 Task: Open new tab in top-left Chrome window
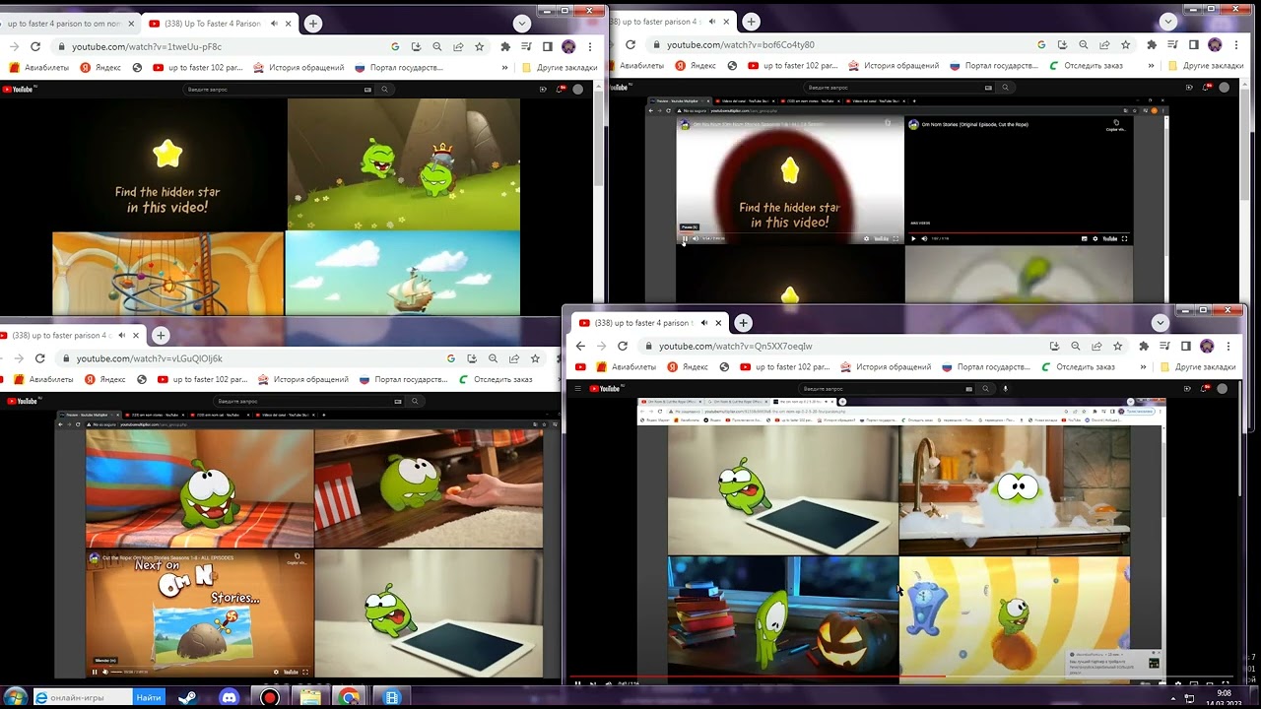312,24
